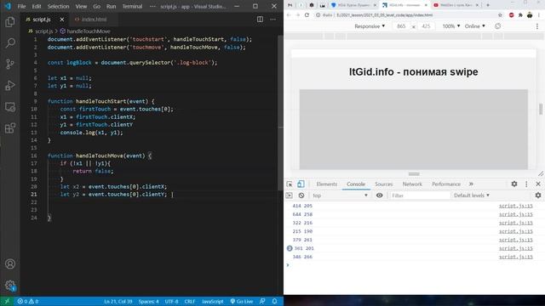Switch to the Sources tab in DevTools
Viewport: 545px width, 306px height.
point(384,184)
